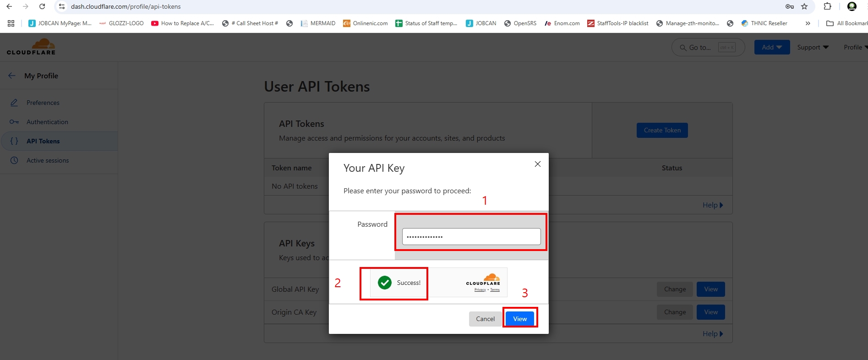Click the Status column header

click(x=672, y=168)
